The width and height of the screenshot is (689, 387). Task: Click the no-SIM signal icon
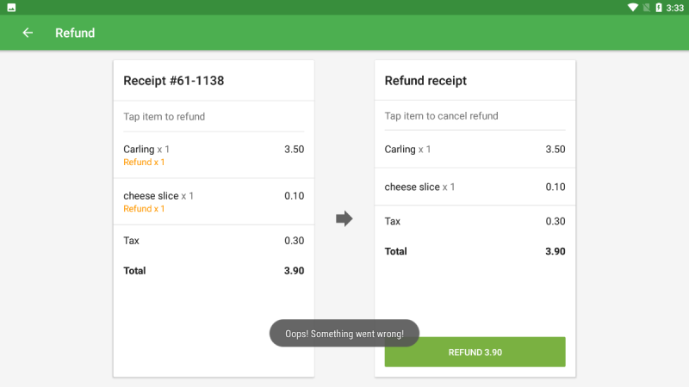647,8
